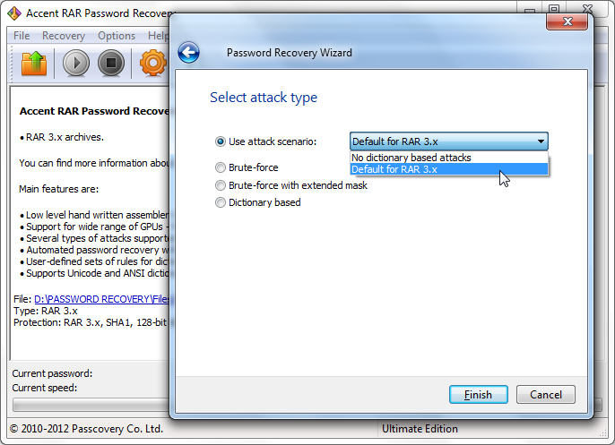Open settings via the orange gear icon
This screenshot has height=445, width=615.
153,63
